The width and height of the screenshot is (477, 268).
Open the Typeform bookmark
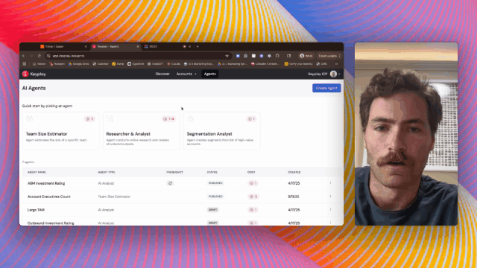(136, 64)
